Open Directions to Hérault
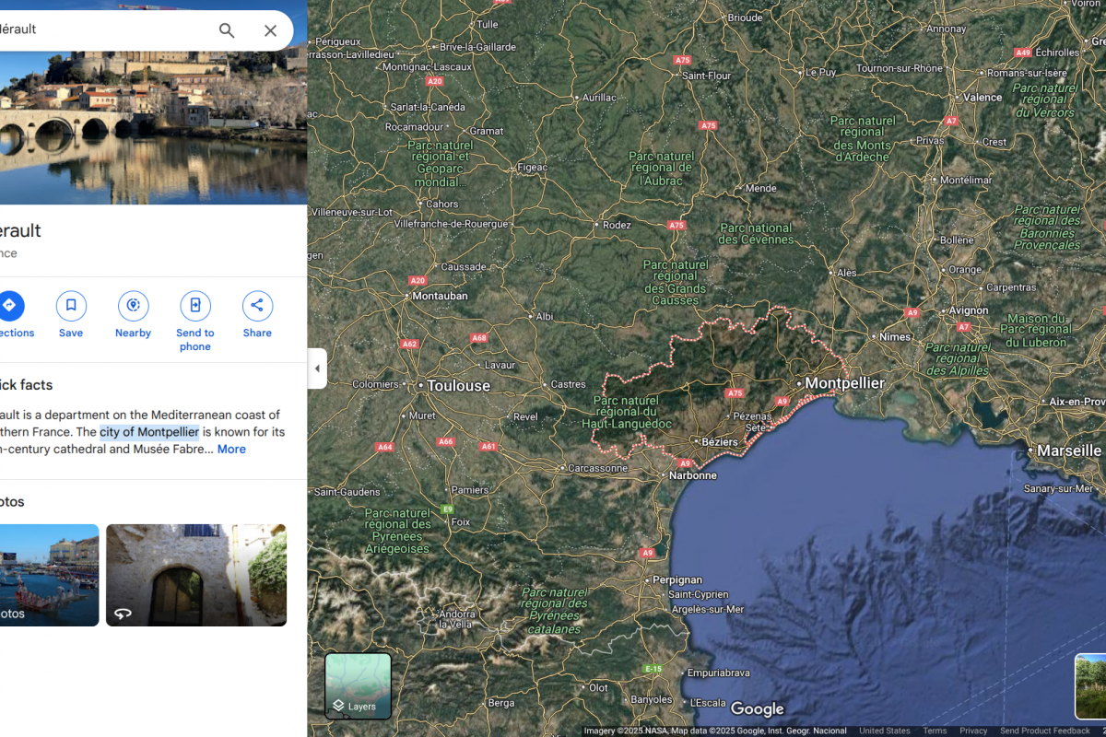1106x737 pixels. click(9, 306)
